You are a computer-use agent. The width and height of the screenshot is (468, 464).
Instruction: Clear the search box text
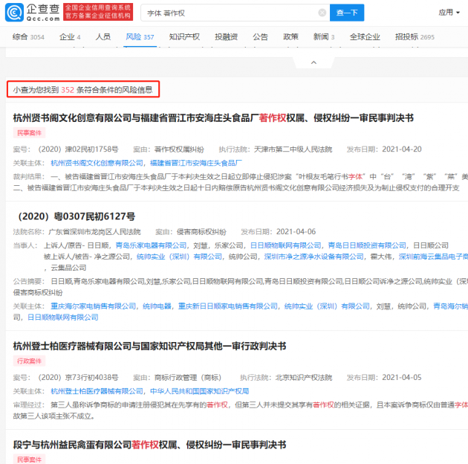point(322,13)
